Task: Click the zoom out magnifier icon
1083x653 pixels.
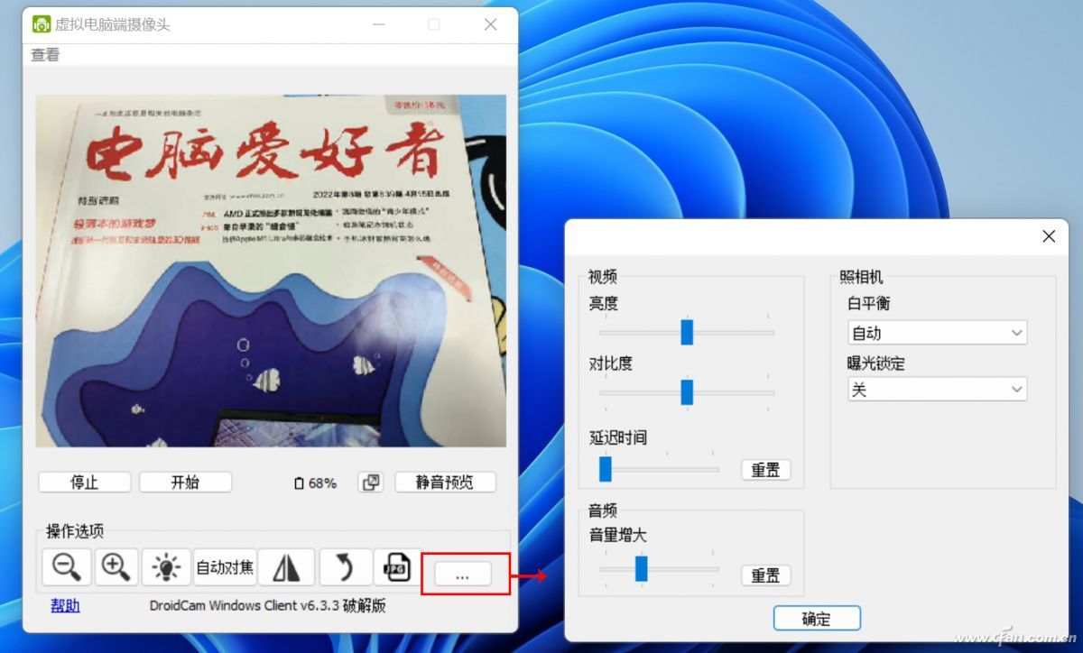Action: pos(67,567)
